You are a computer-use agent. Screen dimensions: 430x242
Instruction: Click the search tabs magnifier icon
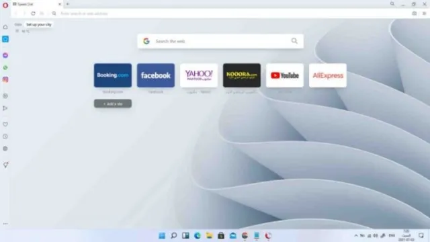[392, 4]
